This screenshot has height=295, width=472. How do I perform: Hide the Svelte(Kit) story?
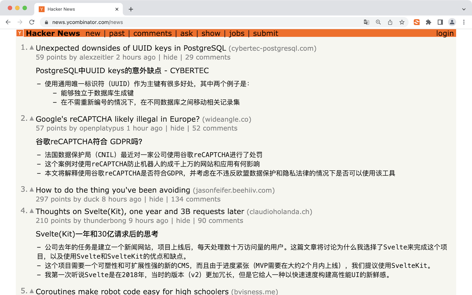click(183, 221)
